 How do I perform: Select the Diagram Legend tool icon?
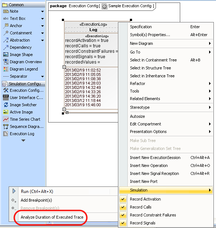6,69
